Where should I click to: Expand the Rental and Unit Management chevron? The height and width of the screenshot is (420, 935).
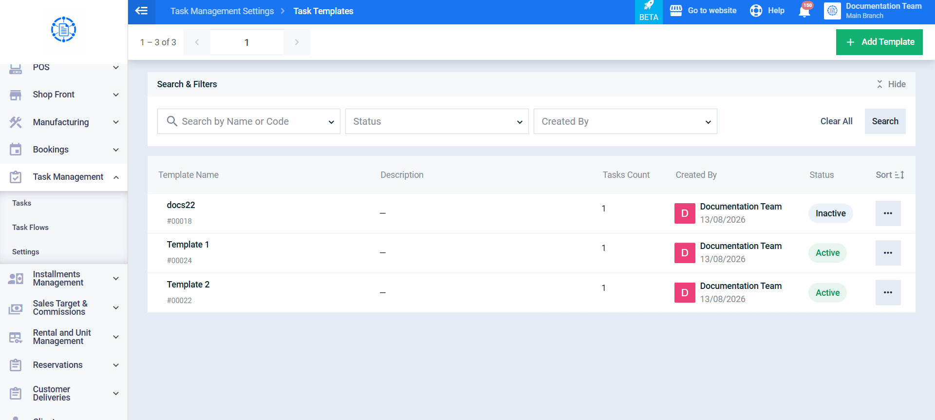[x=116, y=337]
